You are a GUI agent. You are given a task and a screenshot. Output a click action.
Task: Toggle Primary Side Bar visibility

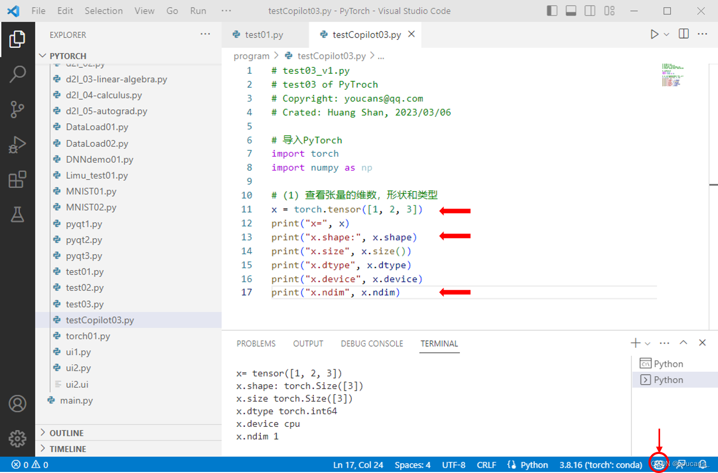pyautogui.click(x=552, y=11)
